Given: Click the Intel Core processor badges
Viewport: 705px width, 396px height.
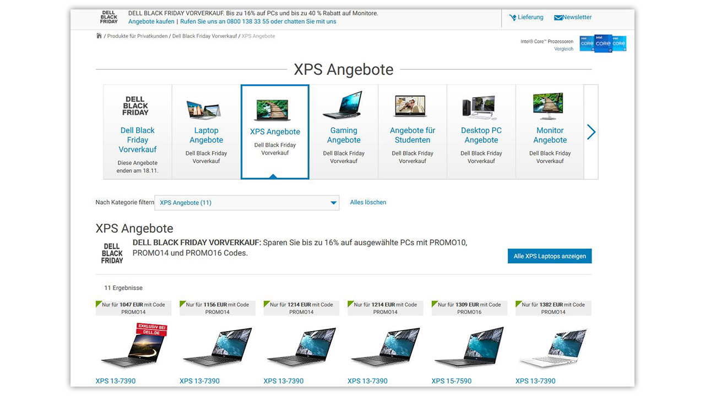Looking at the screenshot, I should (603, 43).
